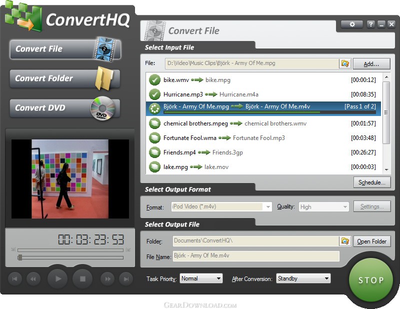This screenshot has width=400, height=309.
Task: Switch to Convert DVD mode
Action: 65,108
